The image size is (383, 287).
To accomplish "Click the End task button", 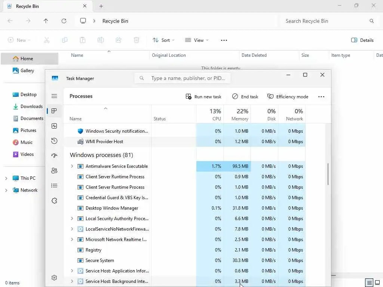I will (245, 97).
